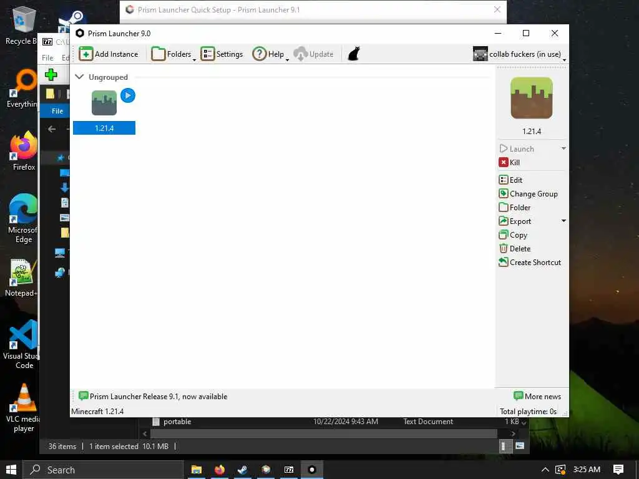Open the instance Folder
The height and width of the screenshot is (479, 639).
tap(515, 207)
